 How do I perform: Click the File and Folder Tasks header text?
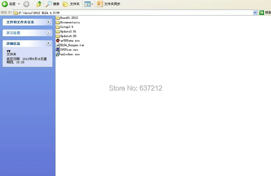20,22
